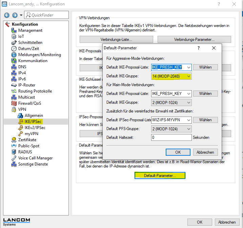
Task: Select the IP-Router icon
Action: click(14, 85)
